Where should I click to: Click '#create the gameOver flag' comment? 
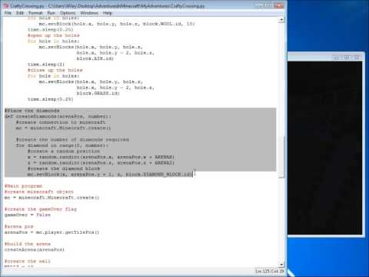41,209
